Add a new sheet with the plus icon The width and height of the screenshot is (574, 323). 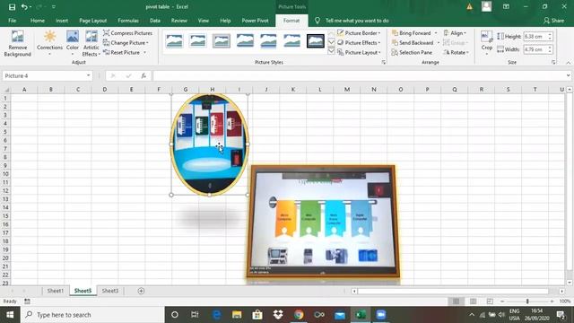(141, 291)
